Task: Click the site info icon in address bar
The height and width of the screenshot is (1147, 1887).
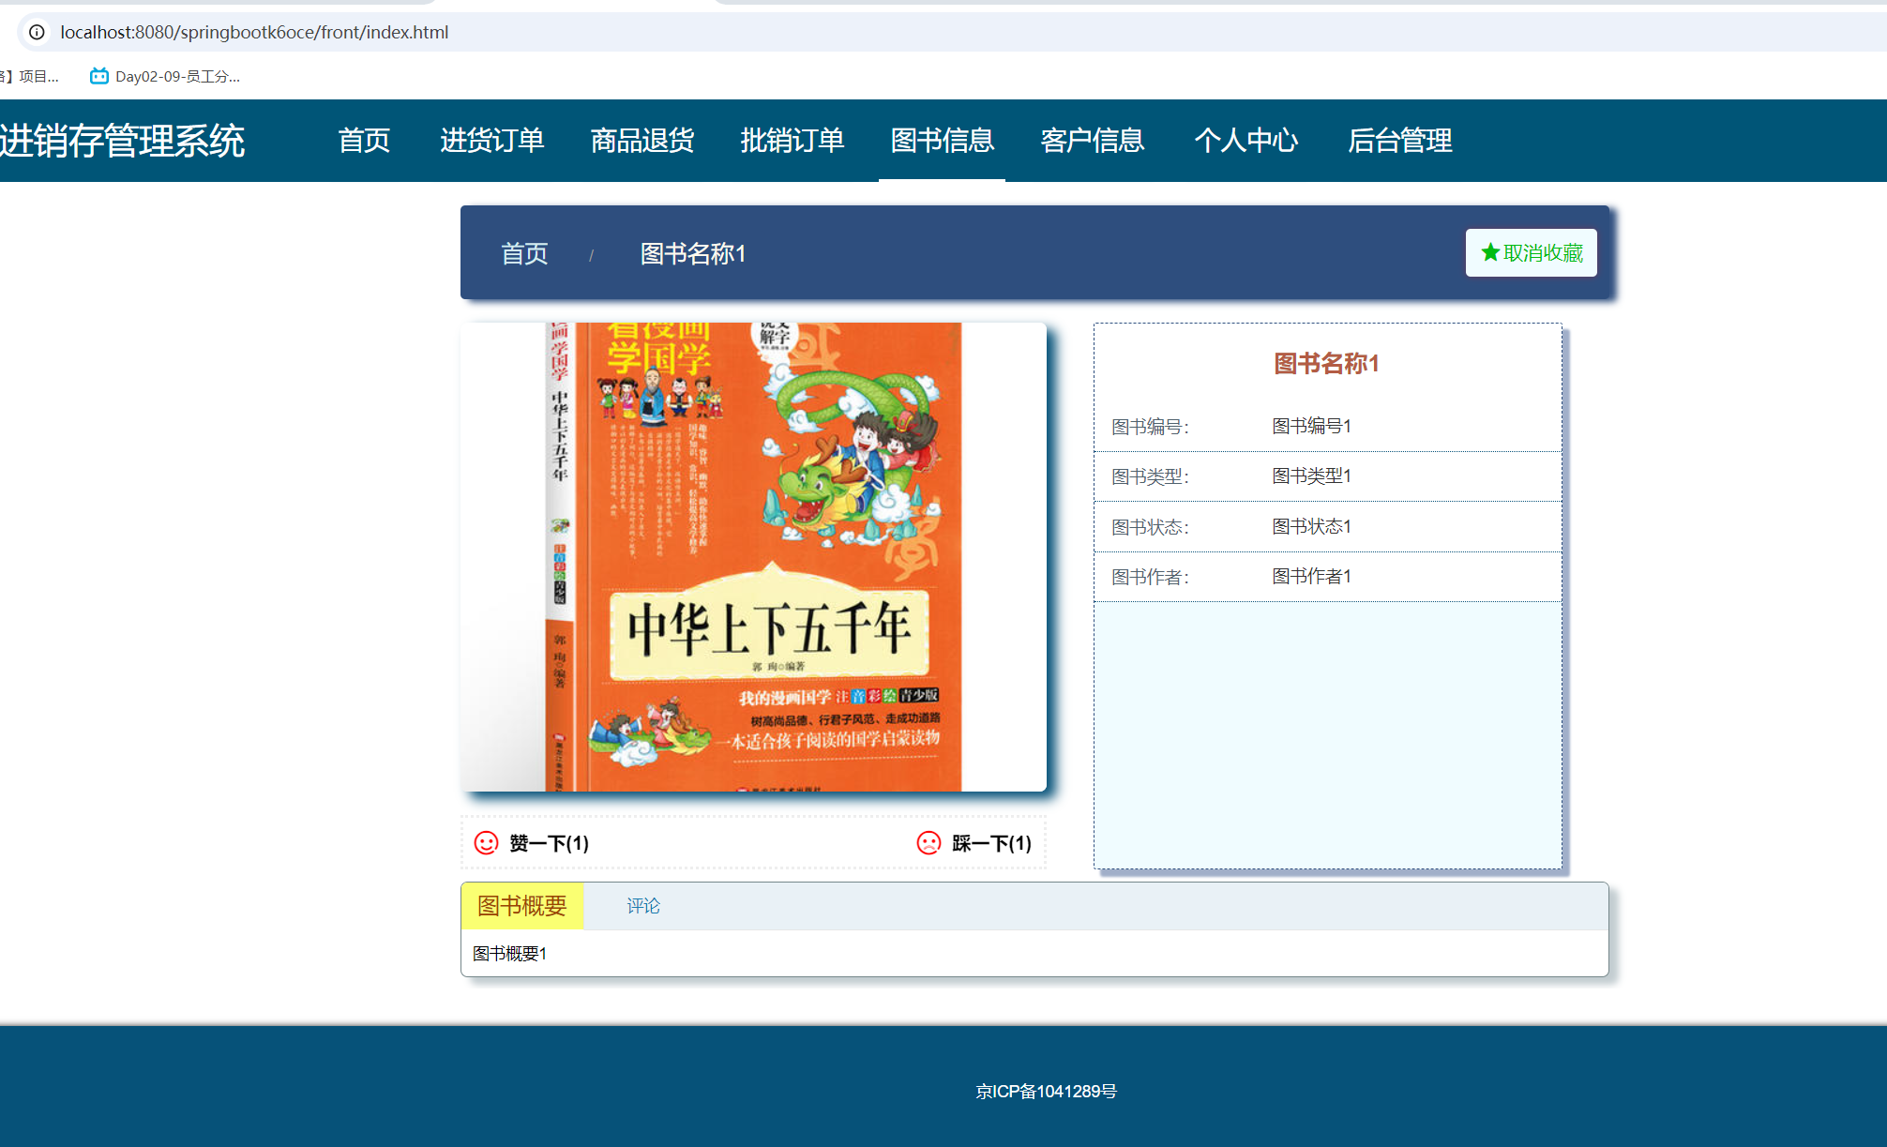Action: click(x=37, y=32)
